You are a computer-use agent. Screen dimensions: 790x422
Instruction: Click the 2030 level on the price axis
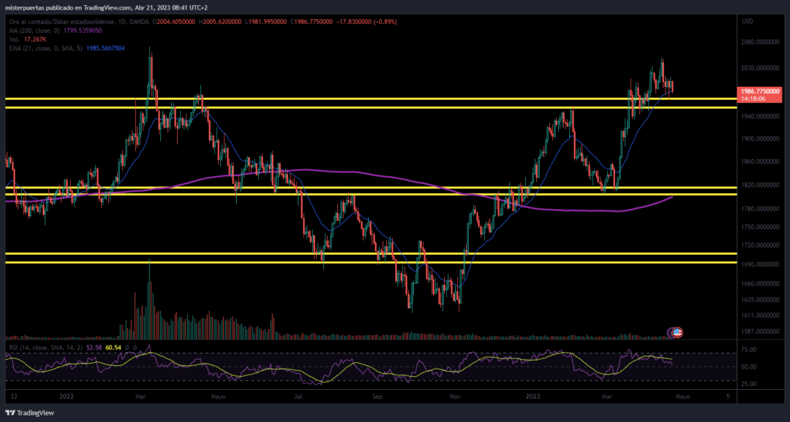(x=759, y=68)
